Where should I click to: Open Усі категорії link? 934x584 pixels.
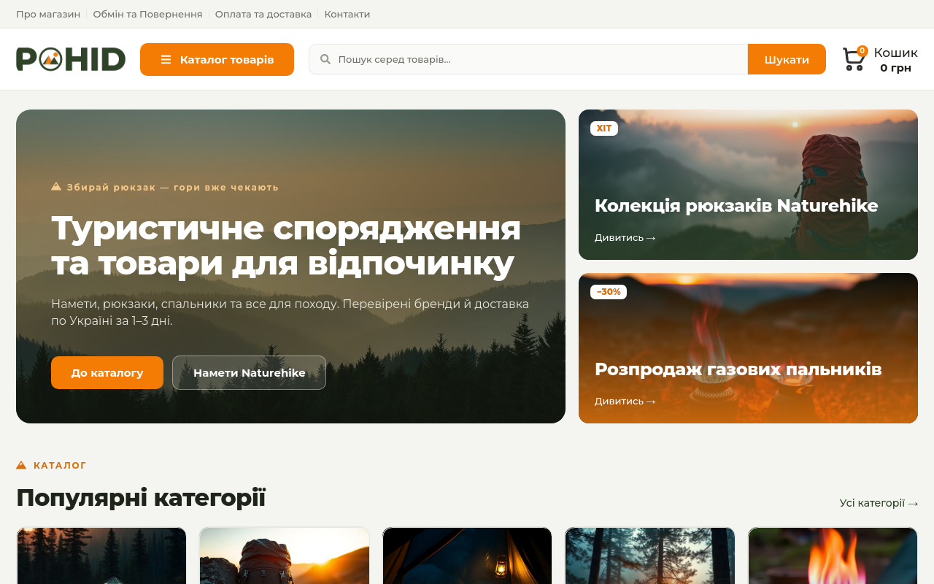pyautogui.click(x=879, y=503)
